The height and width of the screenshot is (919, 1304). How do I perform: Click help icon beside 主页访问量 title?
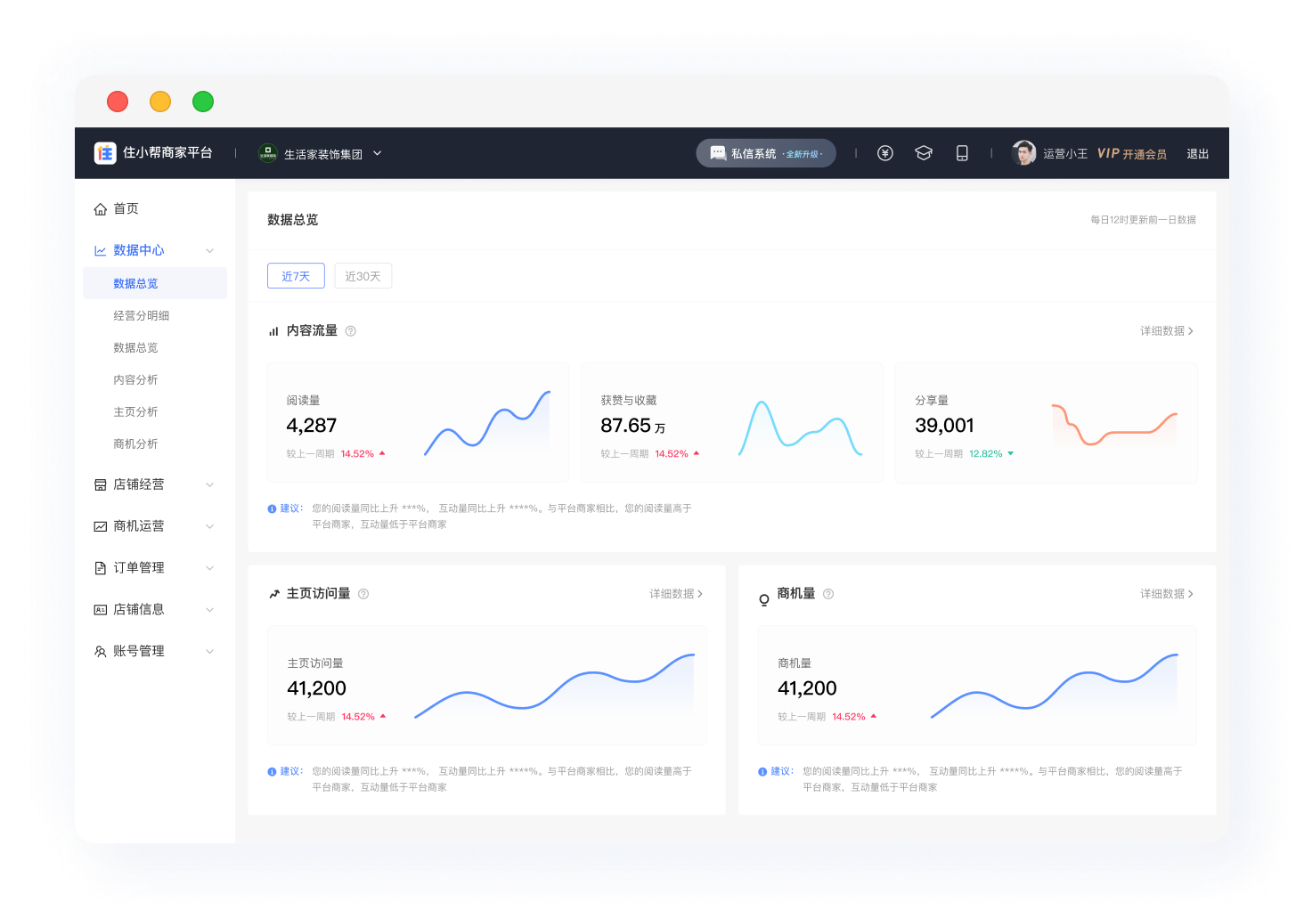pyautogui.click(x=363, y=594)
